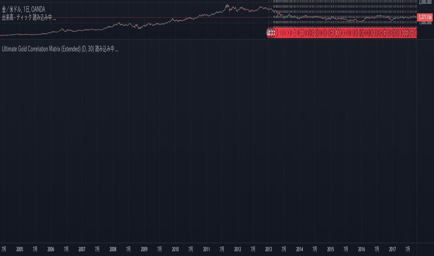Screen dimensions: 434x256
Task: Click the 2015 label on the time axis
Action: click(331, 249)
